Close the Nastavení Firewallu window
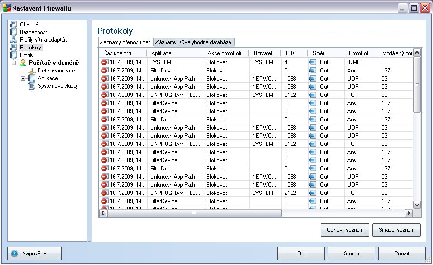This screenshot has height=265, width=433. click(425, 8)
